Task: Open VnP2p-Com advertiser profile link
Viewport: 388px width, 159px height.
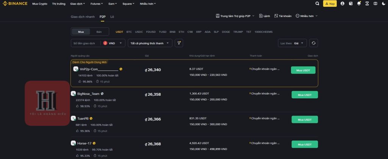Action: tap(99, 69)
